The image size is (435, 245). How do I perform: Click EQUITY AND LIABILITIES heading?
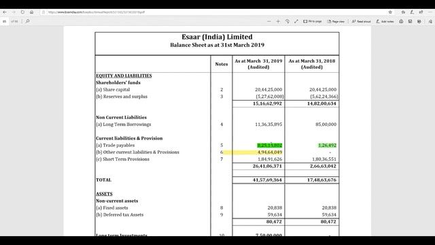(x=124, y=76)
